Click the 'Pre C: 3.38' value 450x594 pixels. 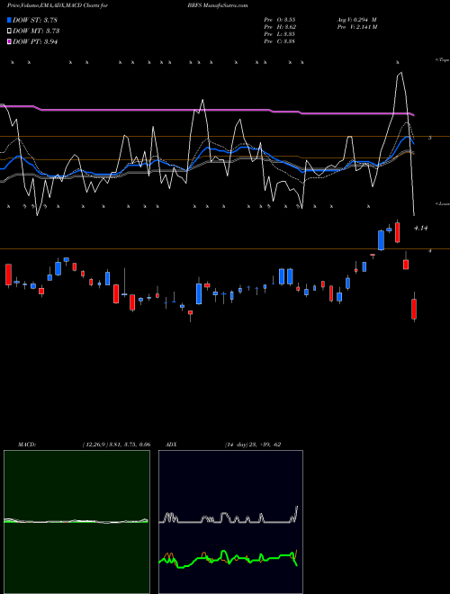(x=280, y=41)
